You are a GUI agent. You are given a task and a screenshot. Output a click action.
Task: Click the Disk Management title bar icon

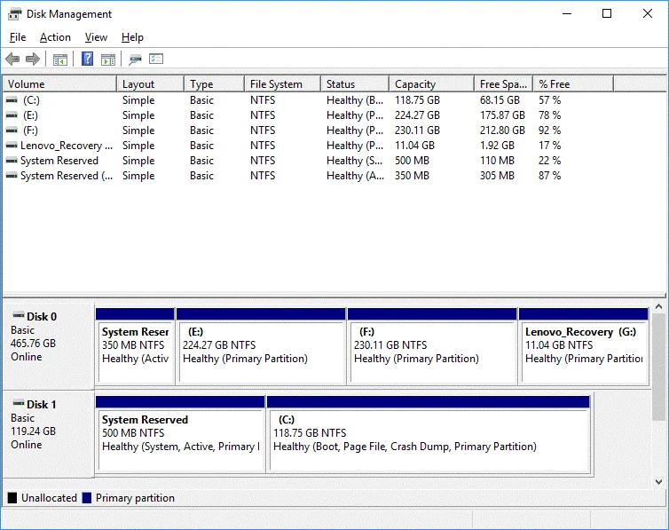14,14
